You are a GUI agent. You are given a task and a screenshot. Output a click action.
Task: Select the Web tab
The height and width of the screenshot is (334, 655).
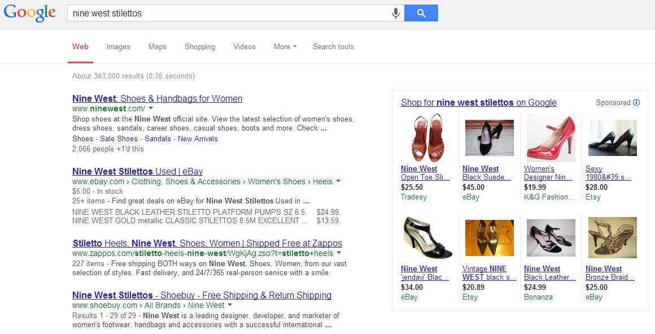(x=80, y=47)
